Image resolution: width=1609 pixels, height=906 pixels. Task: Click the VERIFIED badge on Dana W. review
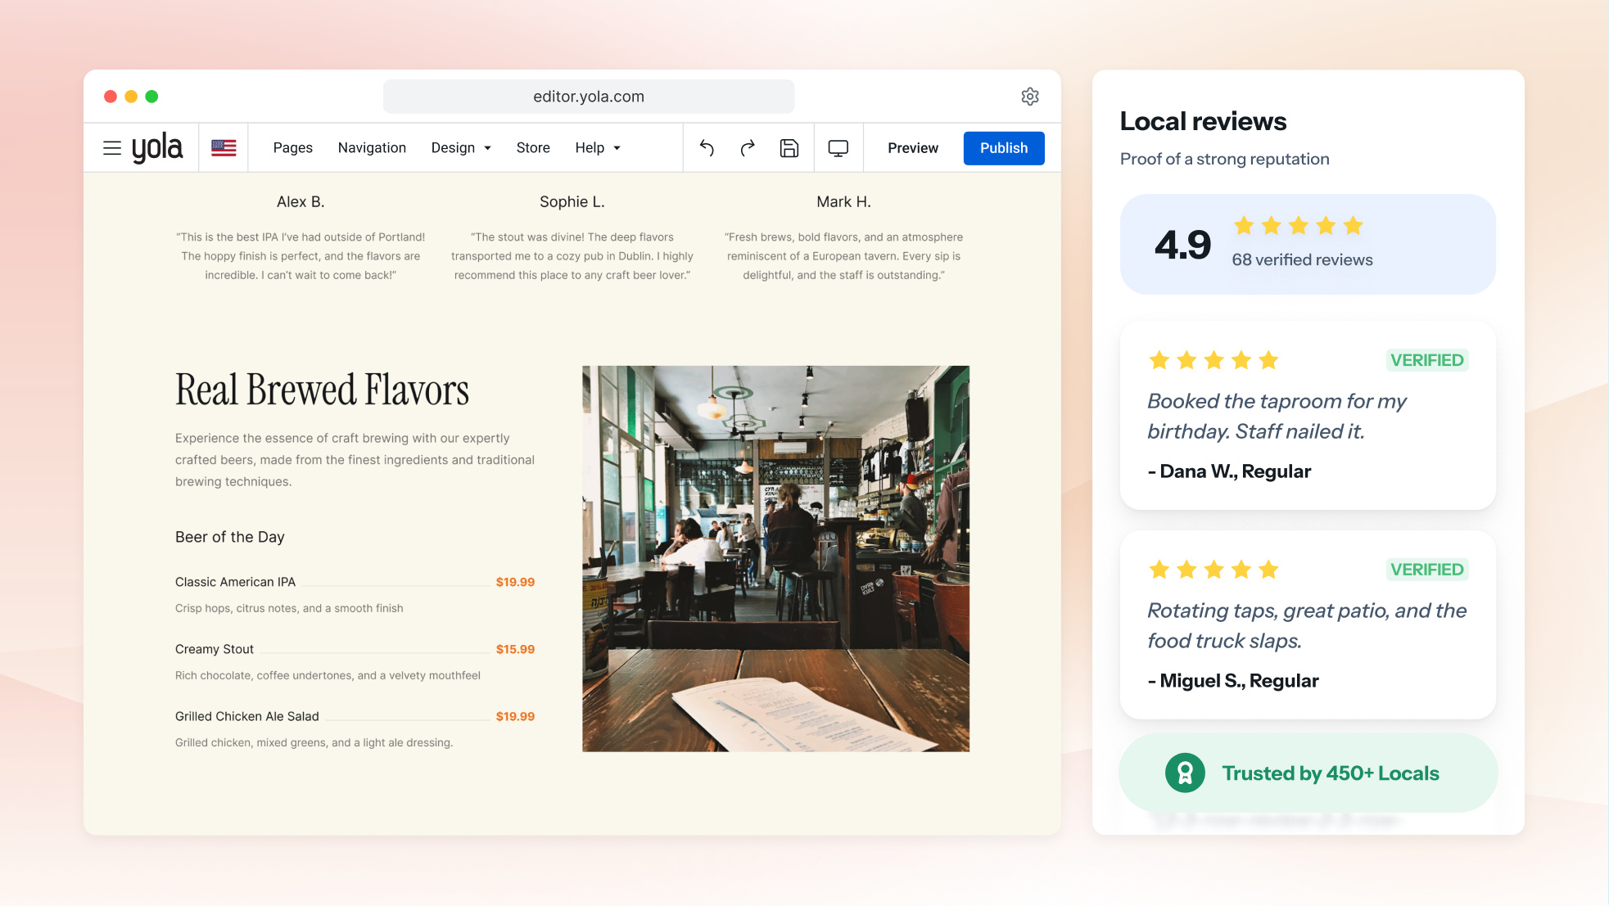(x=1427, y=360)
